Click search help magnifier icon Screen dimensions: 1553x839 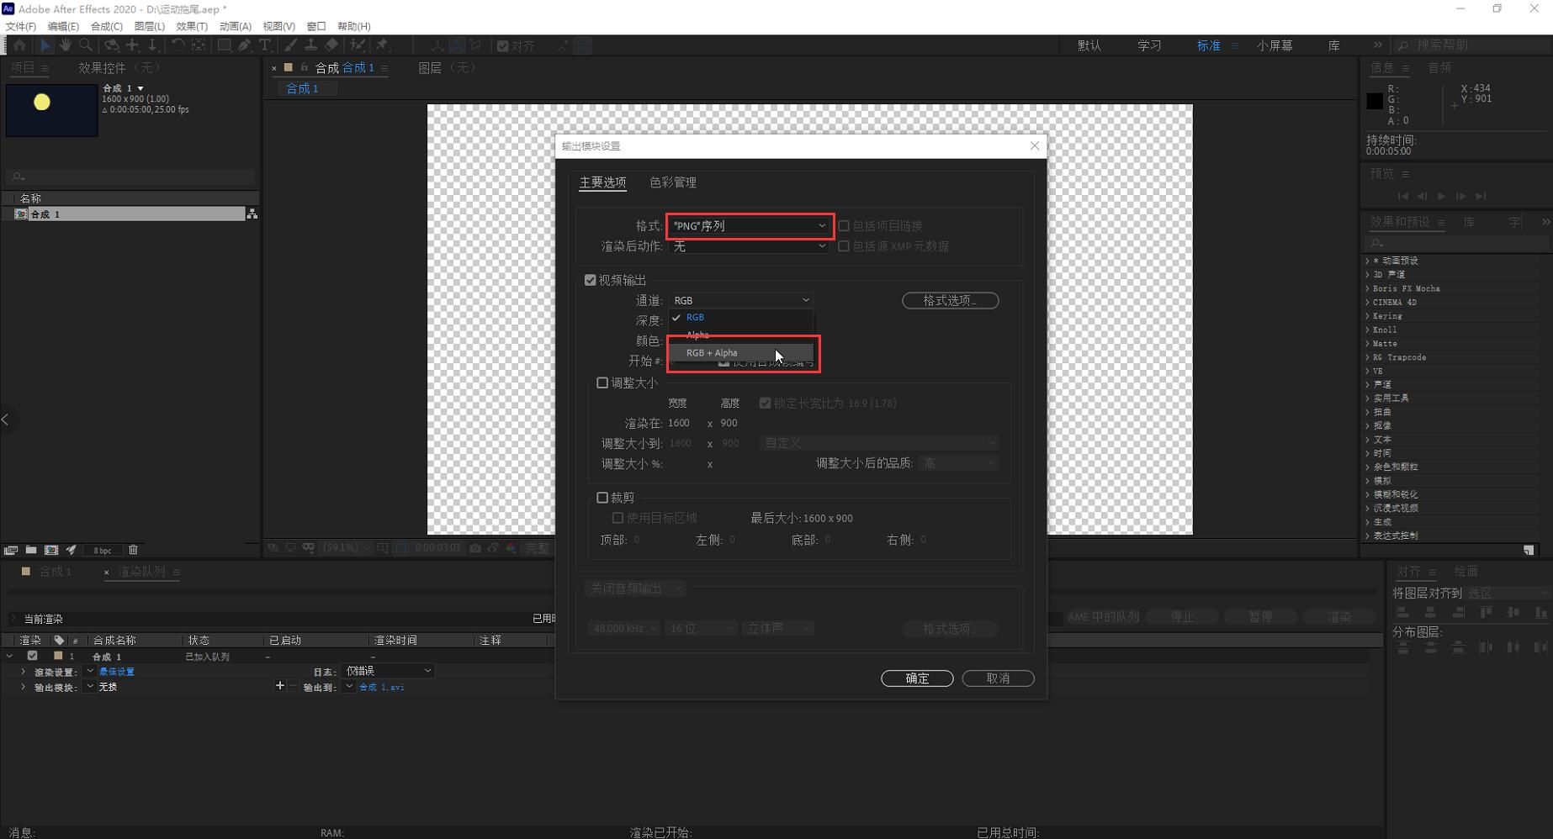point(1403,45)
